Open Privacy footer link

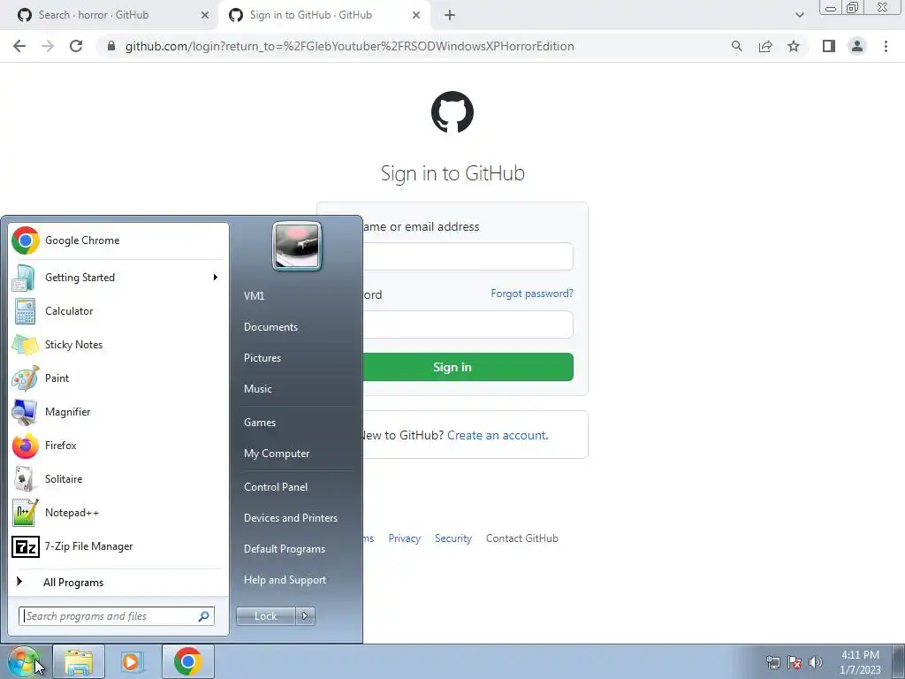(x=404, y=538)
